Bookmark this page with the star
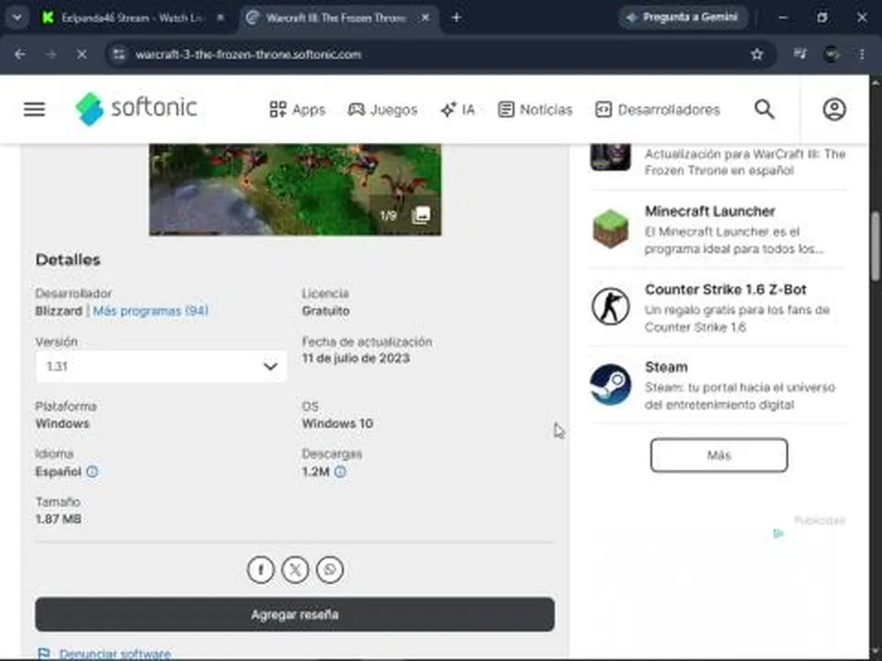This screenshot has width=882, height=661. click(756, 54)
